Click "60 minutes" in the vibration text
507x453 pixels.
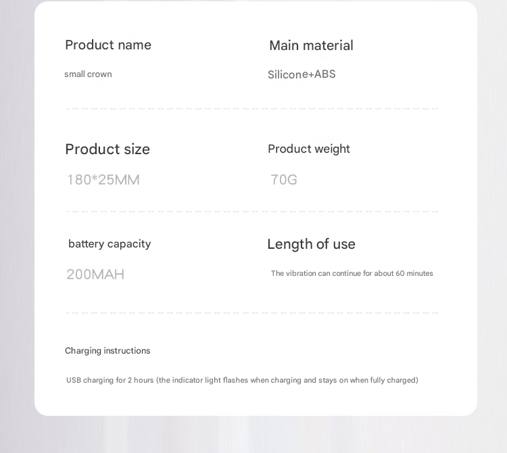(414, 274)
